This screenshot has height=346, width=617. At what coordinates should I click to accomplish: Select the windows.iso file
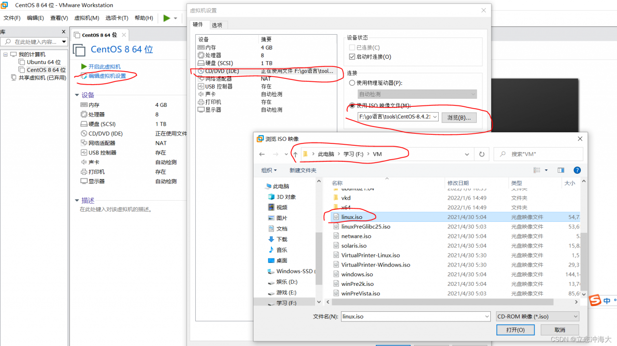pyautogui.click(x=357, y=274)
